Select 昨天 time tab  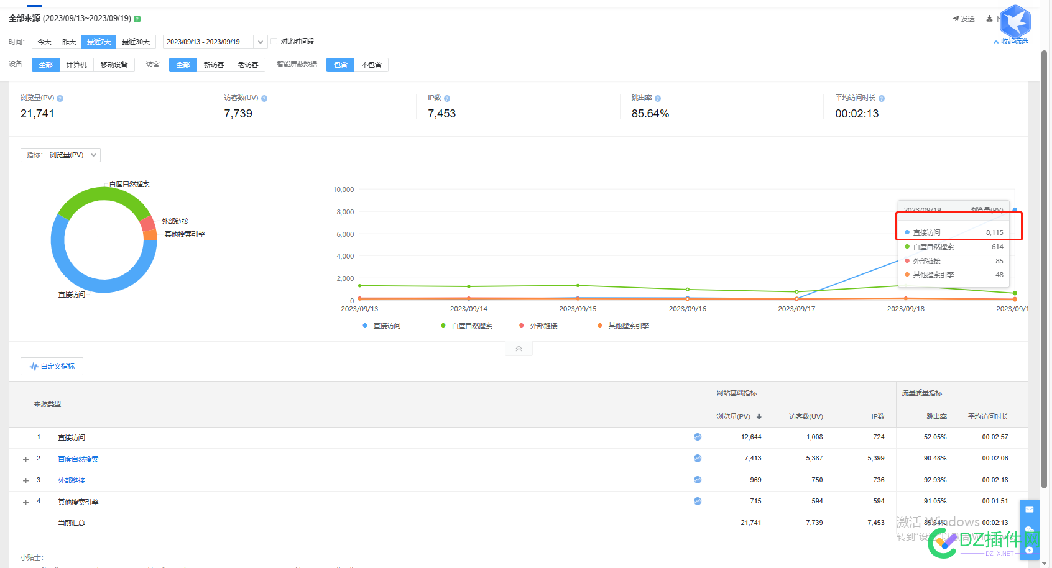[69, 42]
